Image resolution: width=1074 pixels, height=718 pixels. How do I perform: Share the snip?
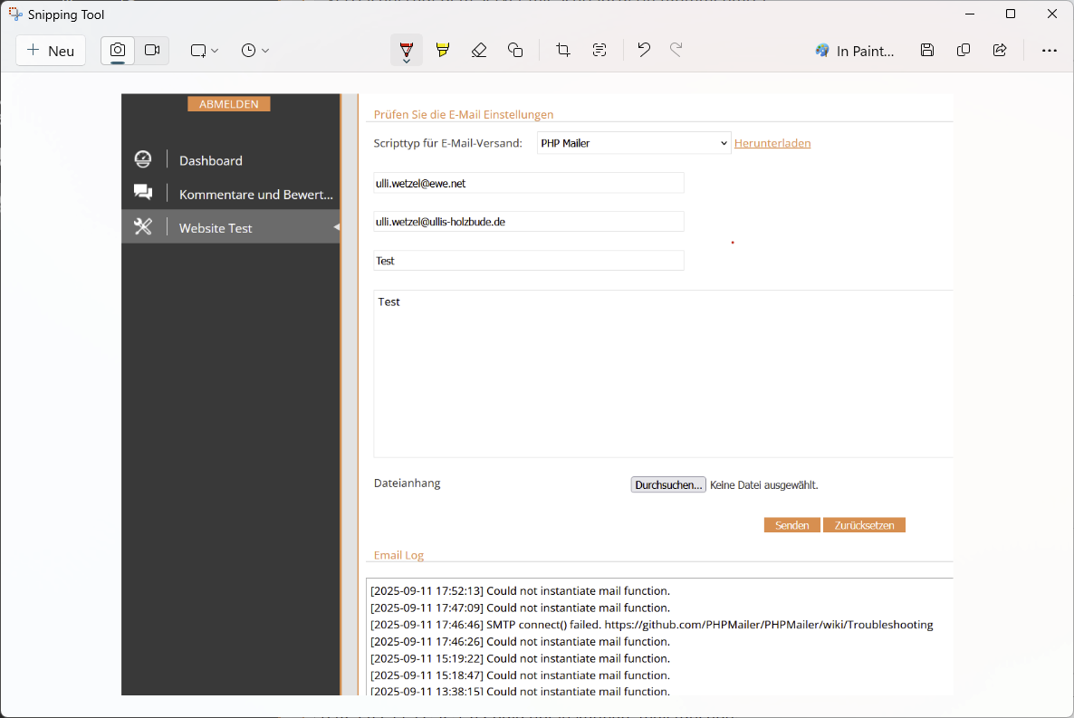1000,50
